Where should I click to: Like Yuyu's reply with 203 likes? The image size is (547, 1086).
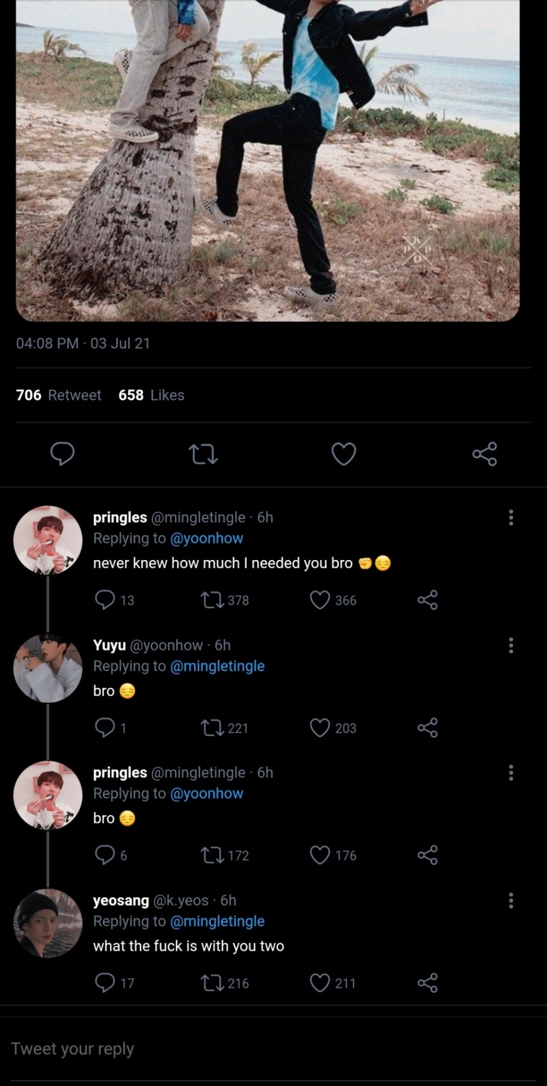[320, 728]
